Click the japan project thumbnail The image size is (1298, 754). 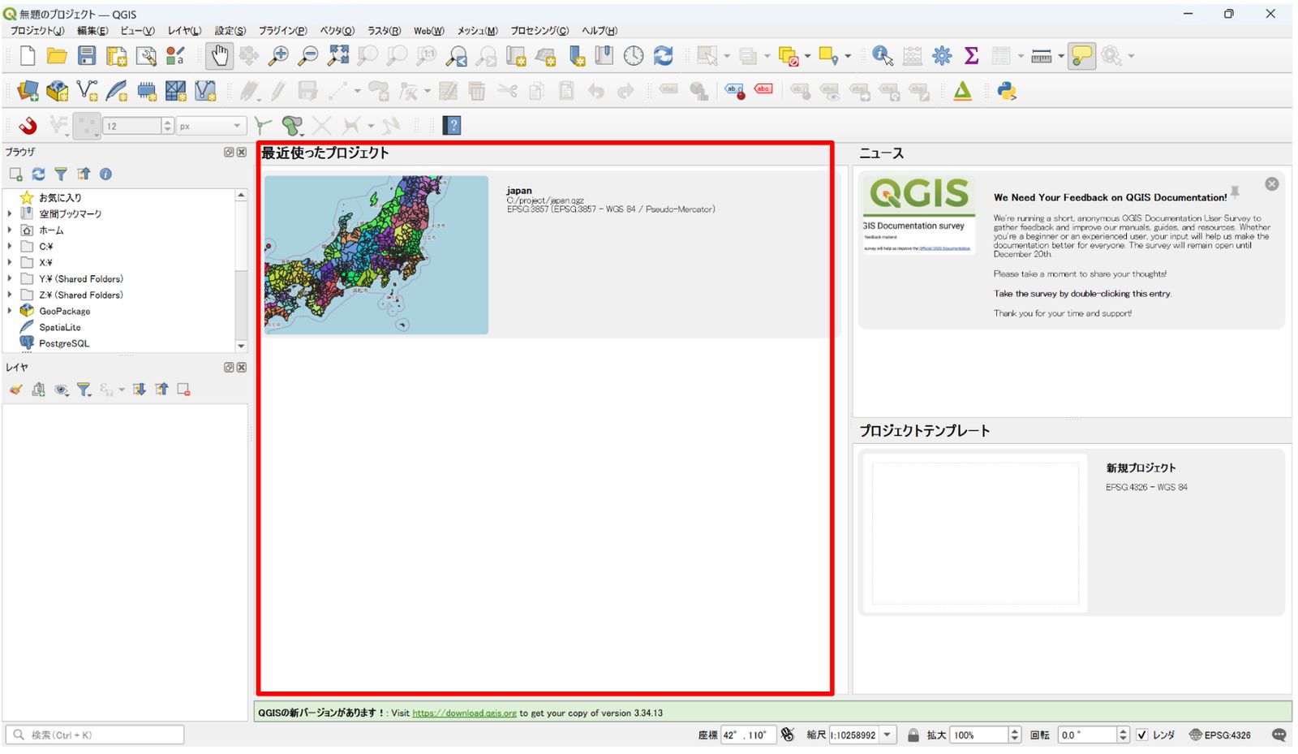[376, 255]
